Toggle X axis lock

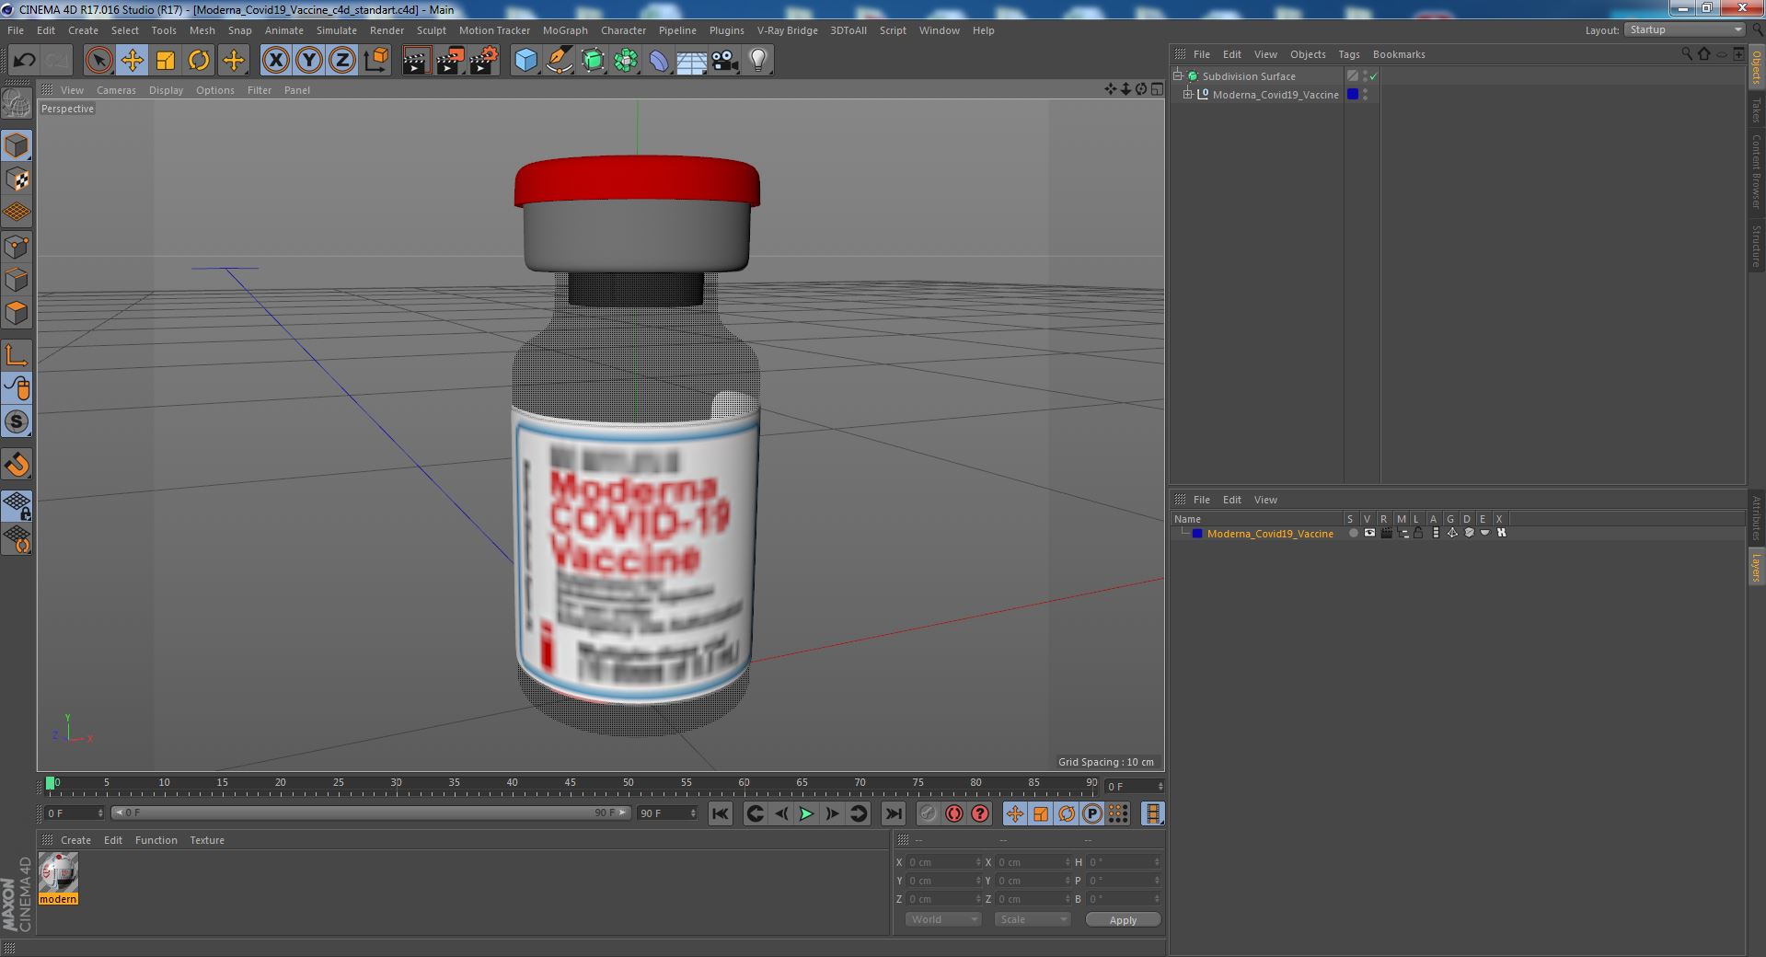[x=275, y=61]
